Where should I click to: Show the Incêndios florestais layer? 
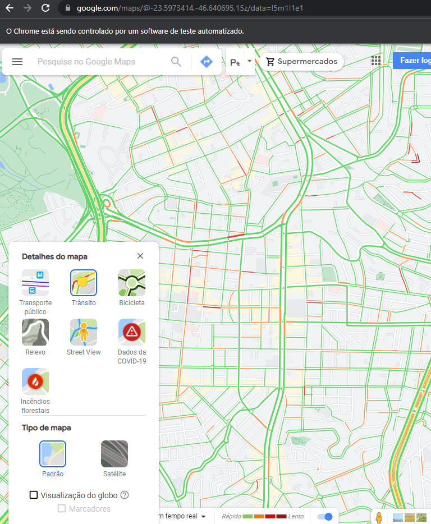click(x=35, y=381)
